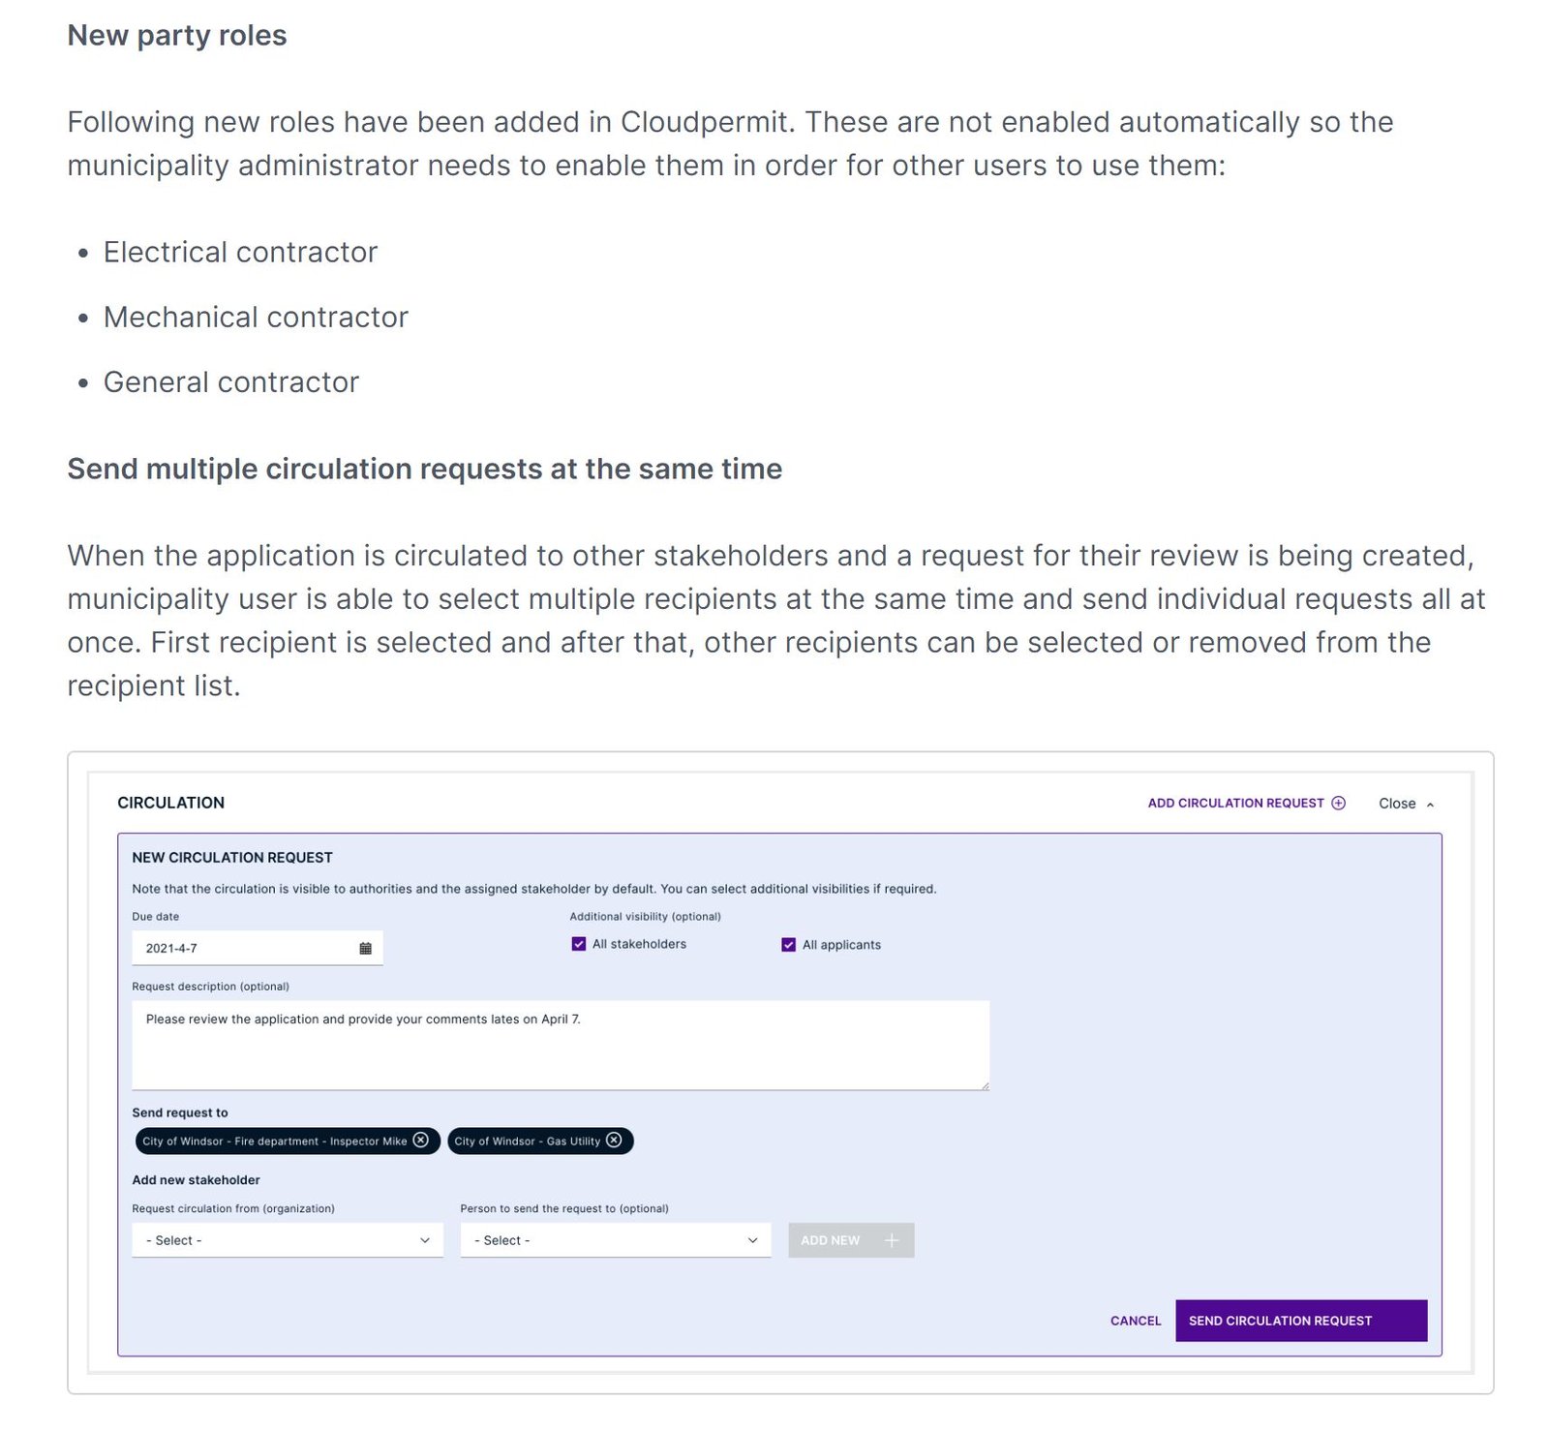Click ADD CIRCULATION REQUEST
This screenshot has height=1431, width=1549.
point(1234,803)
